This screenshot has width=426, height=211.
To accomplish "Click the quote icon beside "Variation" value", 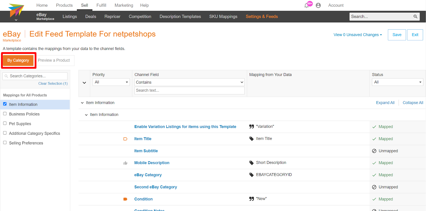I will tap(251, 127).
